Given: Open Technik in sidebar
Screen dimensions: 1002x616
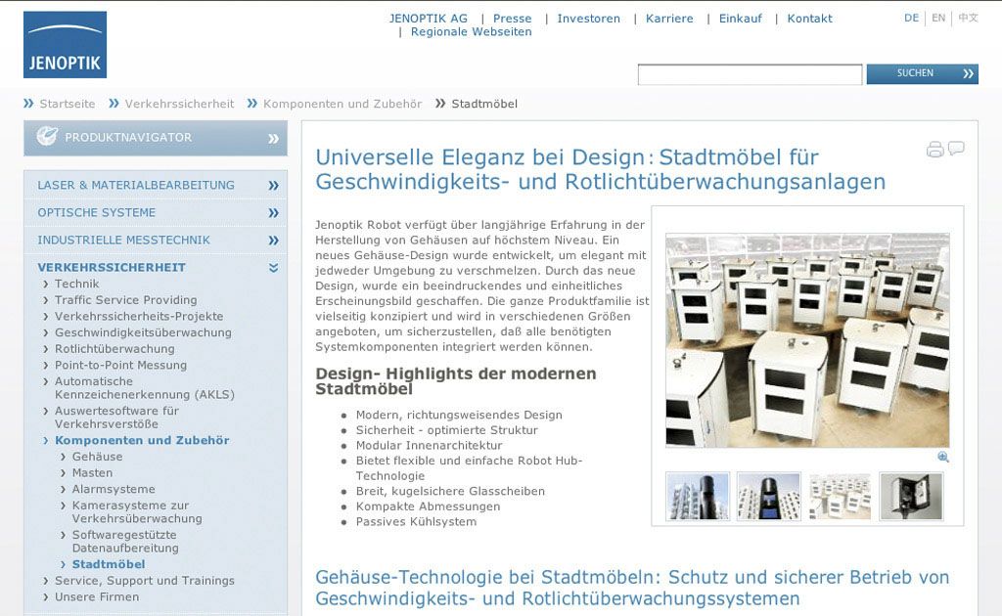Looking at the screenshot, I should (76, 284).
